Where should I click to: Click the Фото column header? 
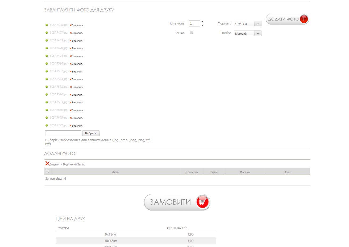(115, 172)
